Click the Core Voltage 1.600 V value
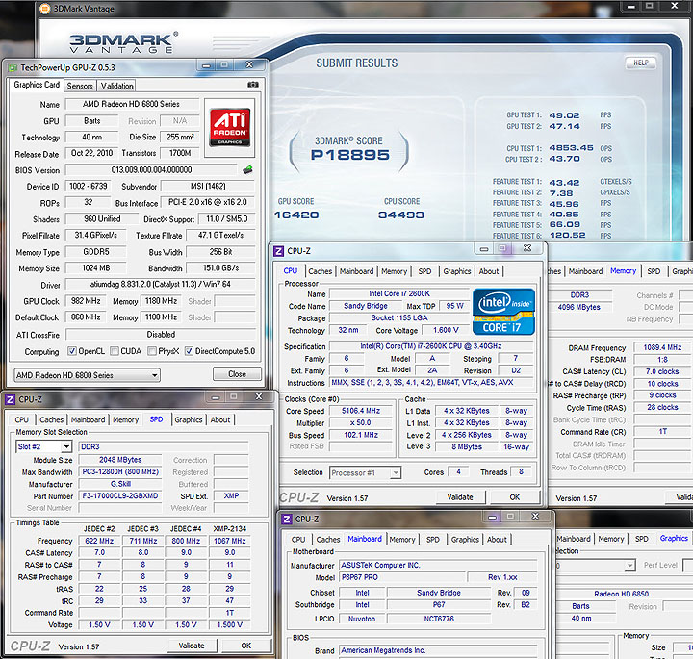This screenshot has height=659, width=693. (x=446, y=330)
